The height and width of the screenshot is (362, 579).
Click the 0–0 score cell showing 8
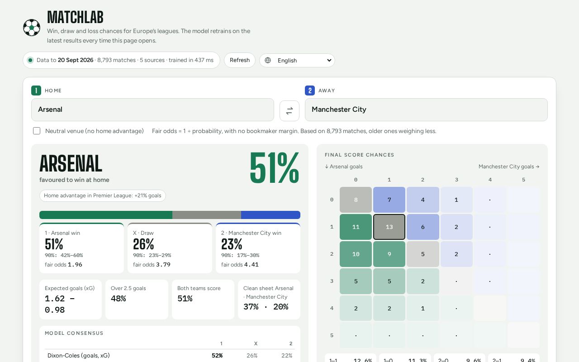coord(356,200)
